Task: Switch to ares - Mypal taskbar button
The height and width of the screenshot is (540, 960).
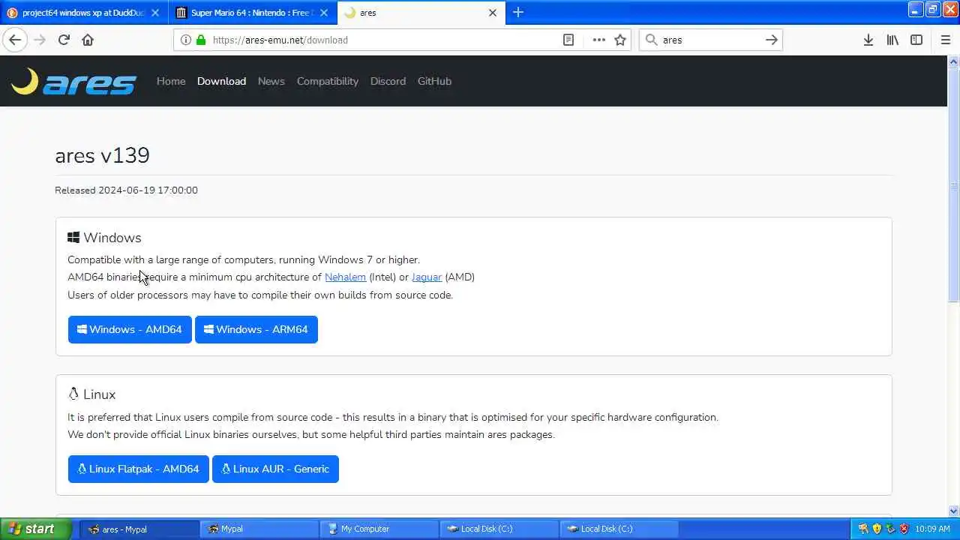Action: pos(139,529)
